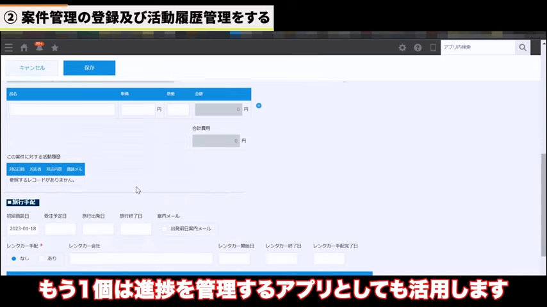Click the 対応内容 column header

point(54,169)
